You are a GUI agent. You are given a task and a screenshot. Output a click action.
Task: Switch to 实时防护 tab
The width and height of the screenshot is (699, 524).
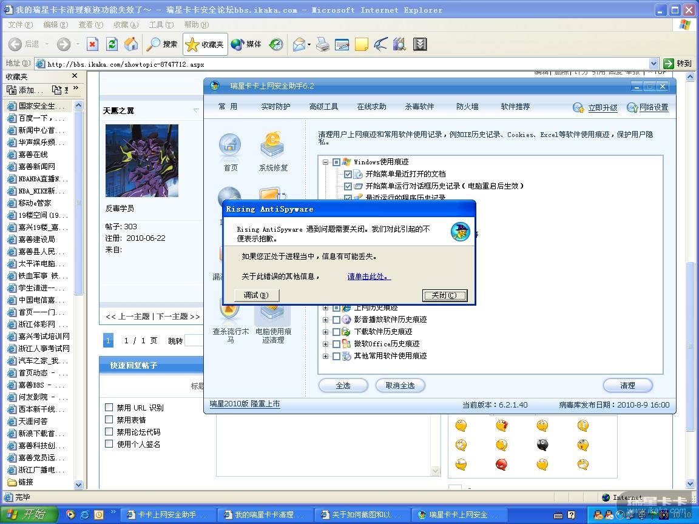coord(275,107)
